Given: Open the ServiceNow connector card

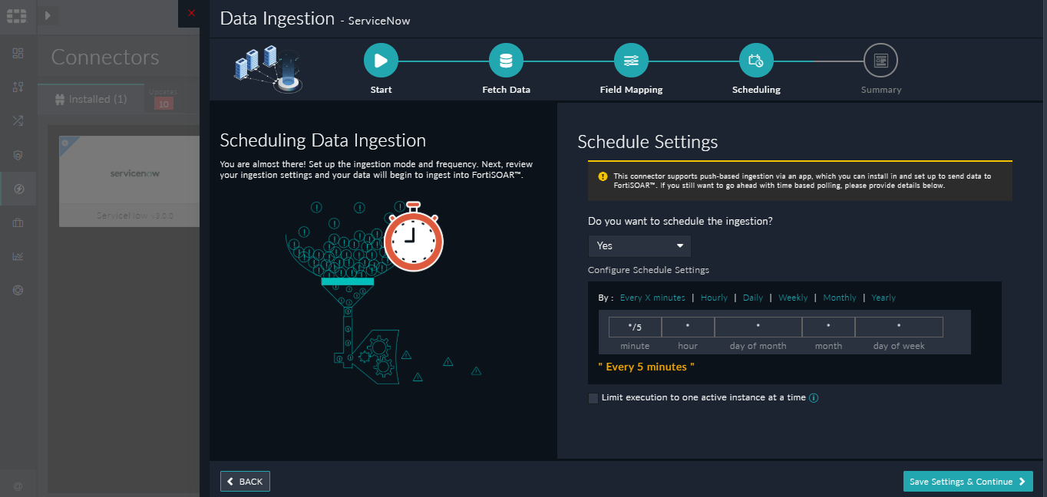Looking at the screenshot, I should coord(129,182).
